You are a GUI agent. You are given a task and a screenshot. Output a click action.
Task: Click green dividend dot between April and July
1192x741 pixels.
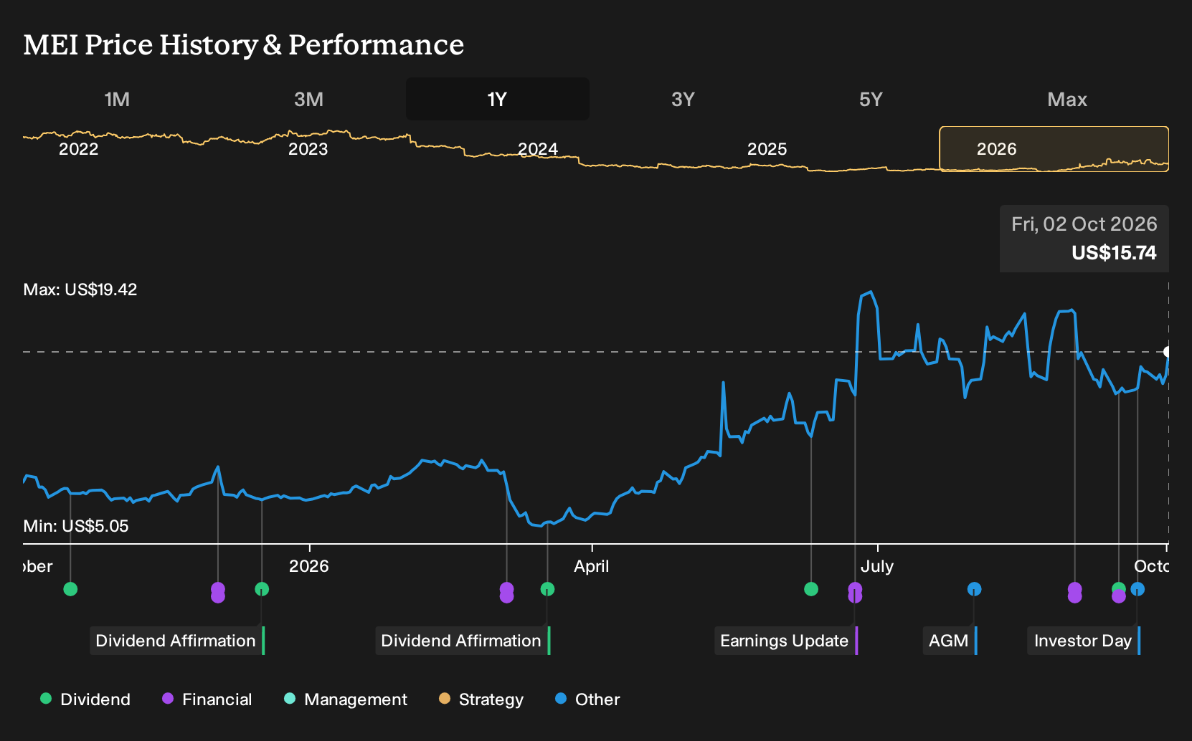click(x=811, y=589)
